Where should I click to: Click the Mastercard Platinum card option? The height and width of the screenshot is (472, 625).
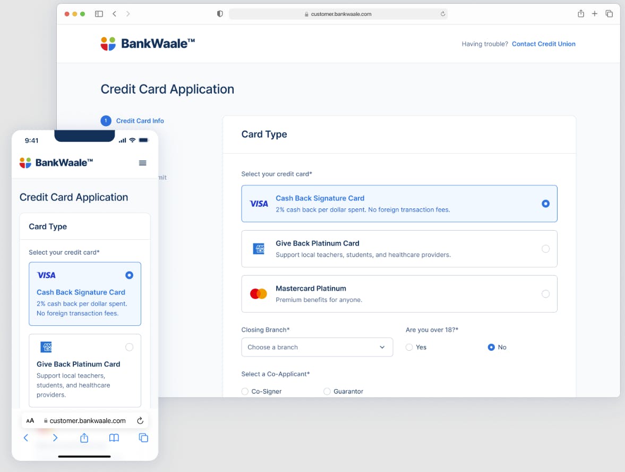pyautogui.click(x=399, y=294)
